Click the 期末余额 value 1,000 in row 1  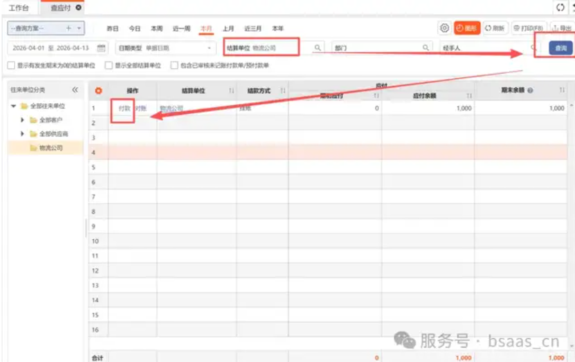(556, 108)
